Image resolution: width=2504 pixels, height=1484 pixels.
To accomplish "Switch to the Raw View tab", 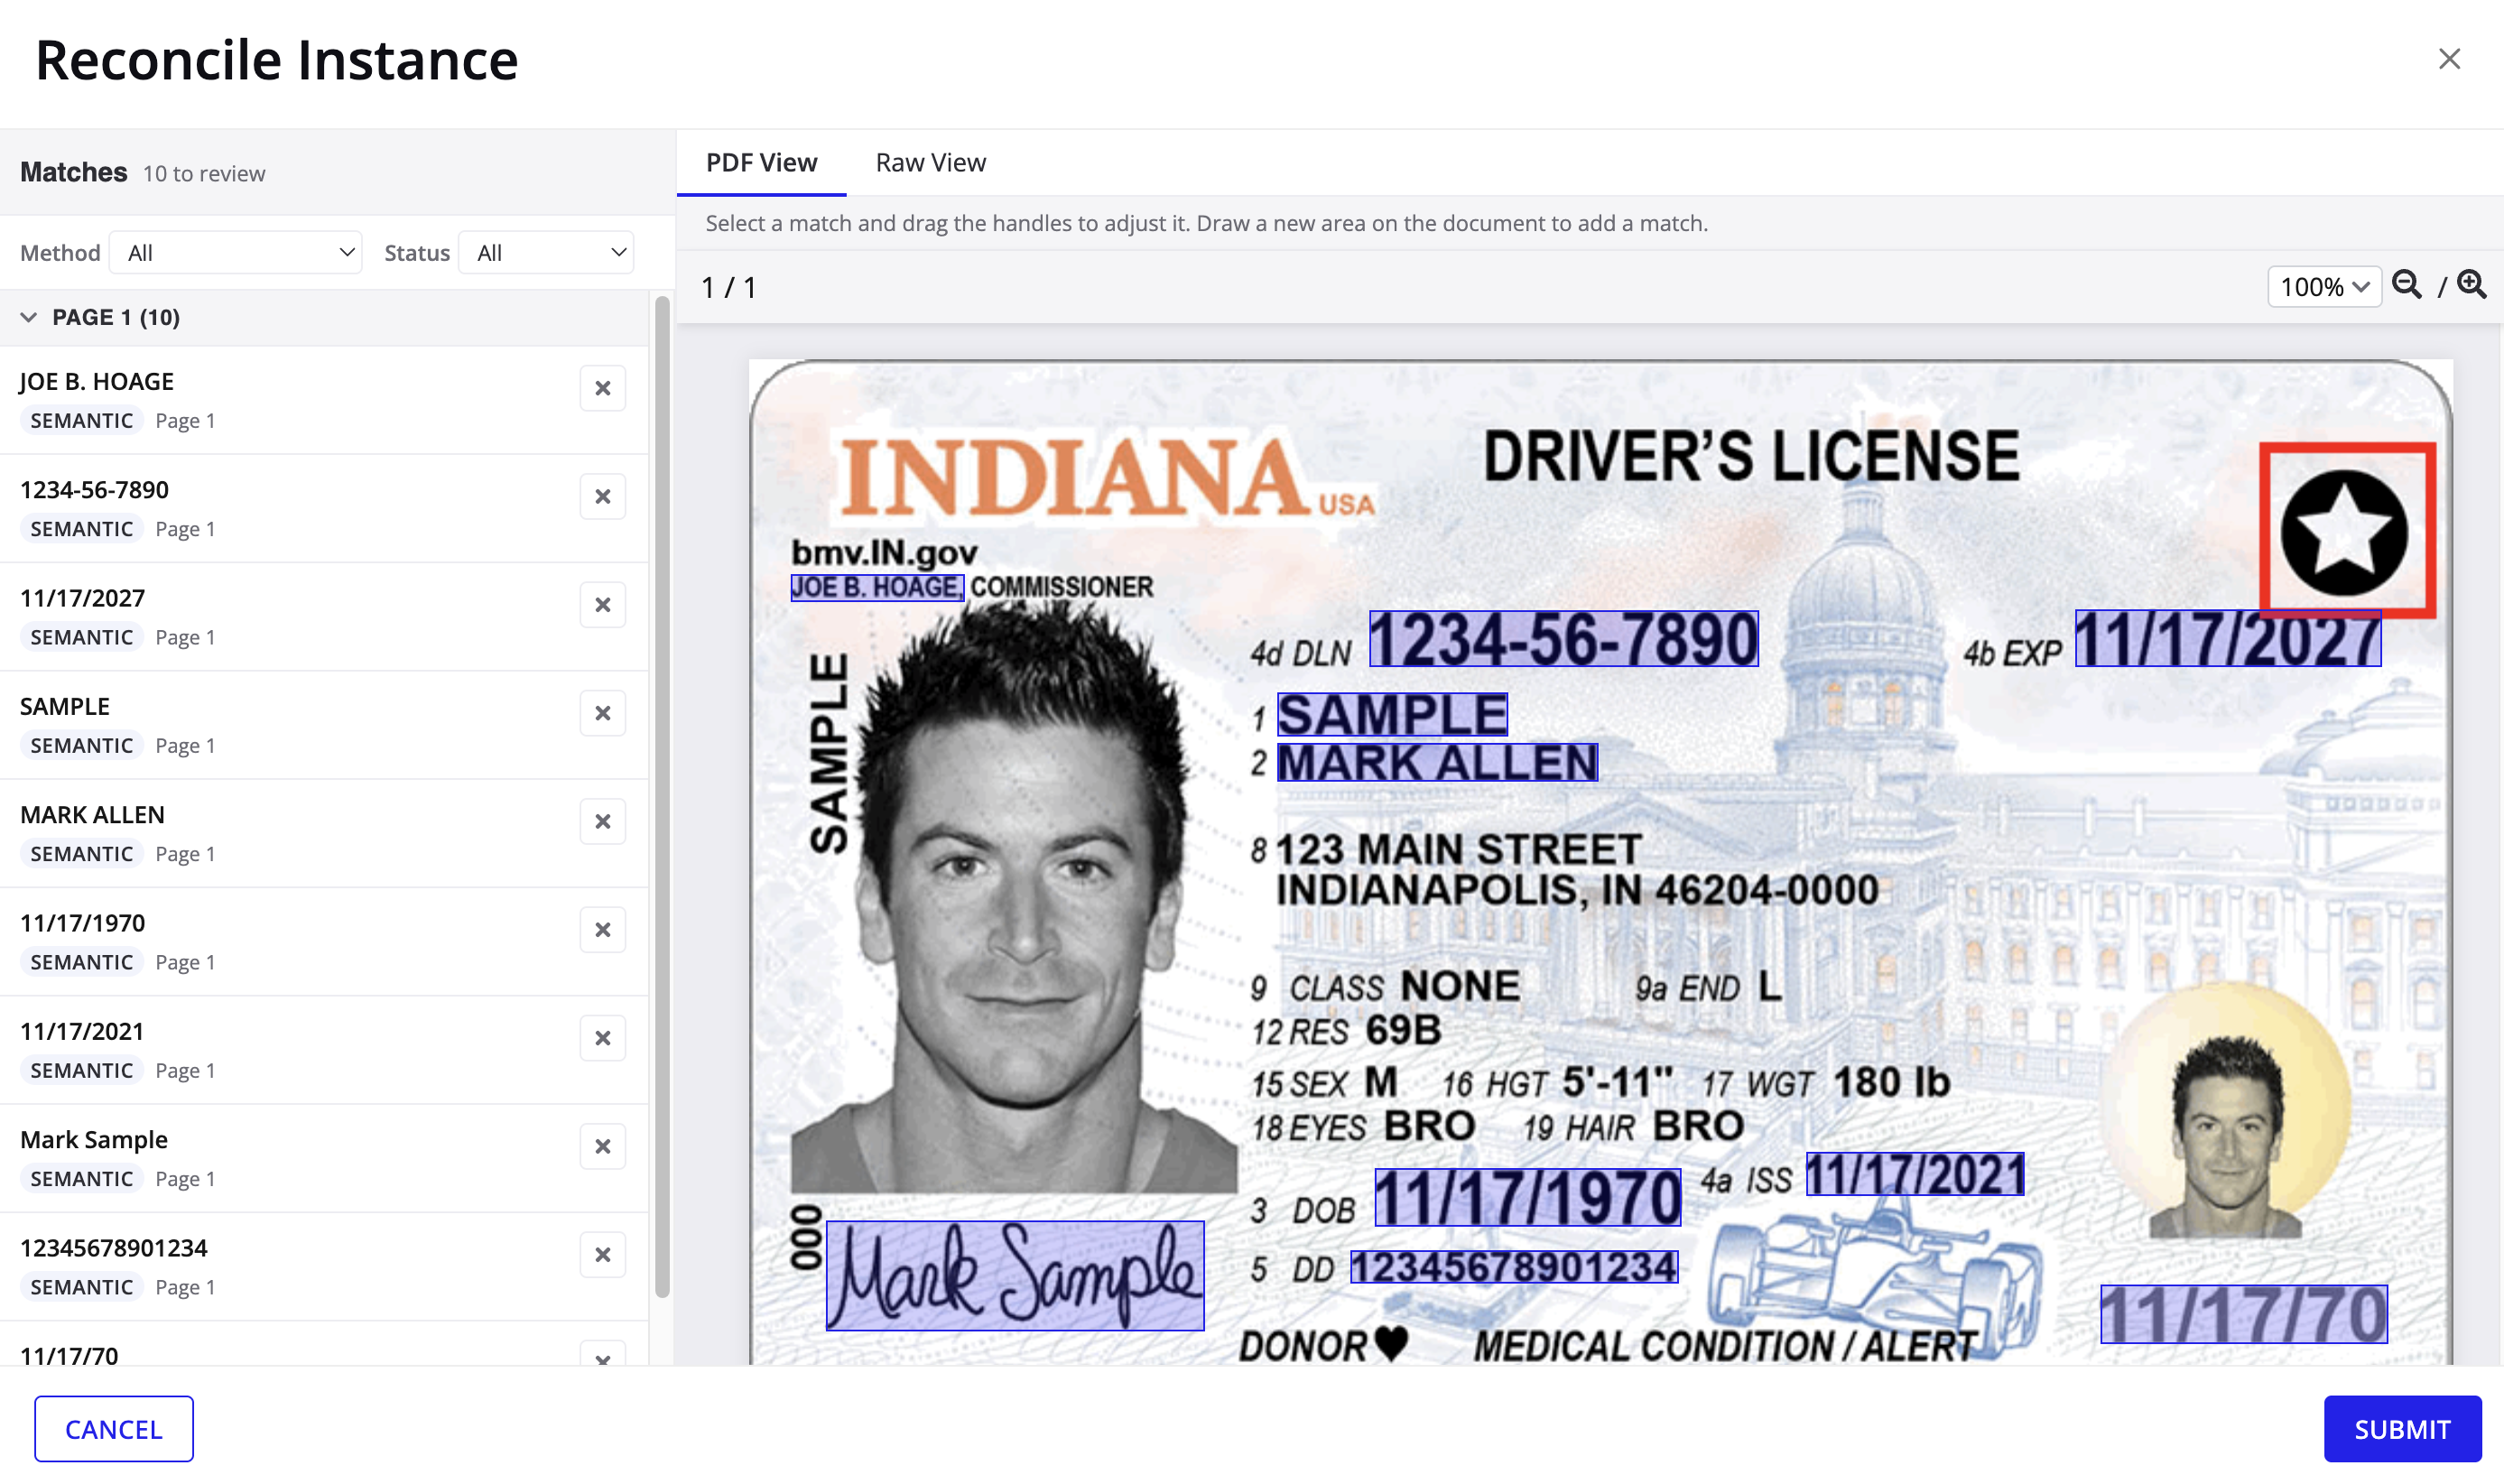I will click(x=930, y=162).
